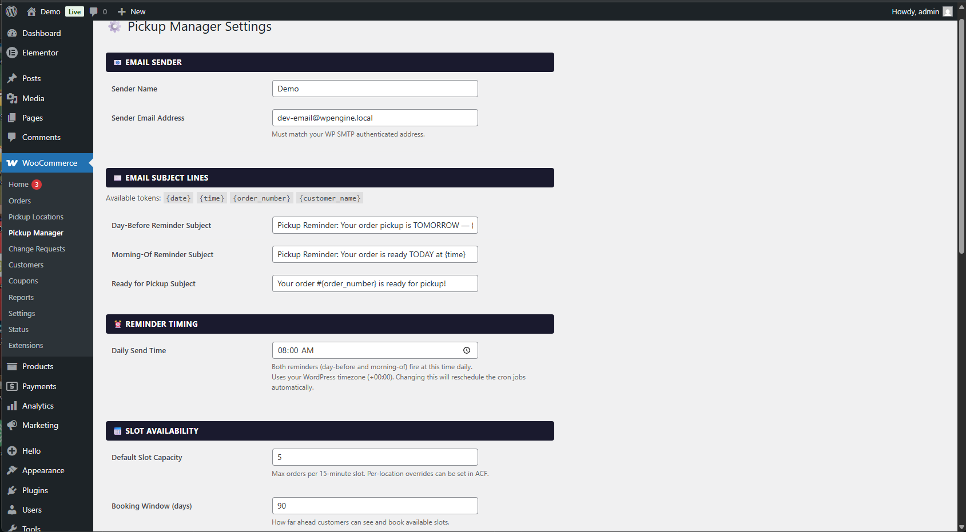
Task: Edit the Day-Before Reminder Subject field
Action: (375, 225)
